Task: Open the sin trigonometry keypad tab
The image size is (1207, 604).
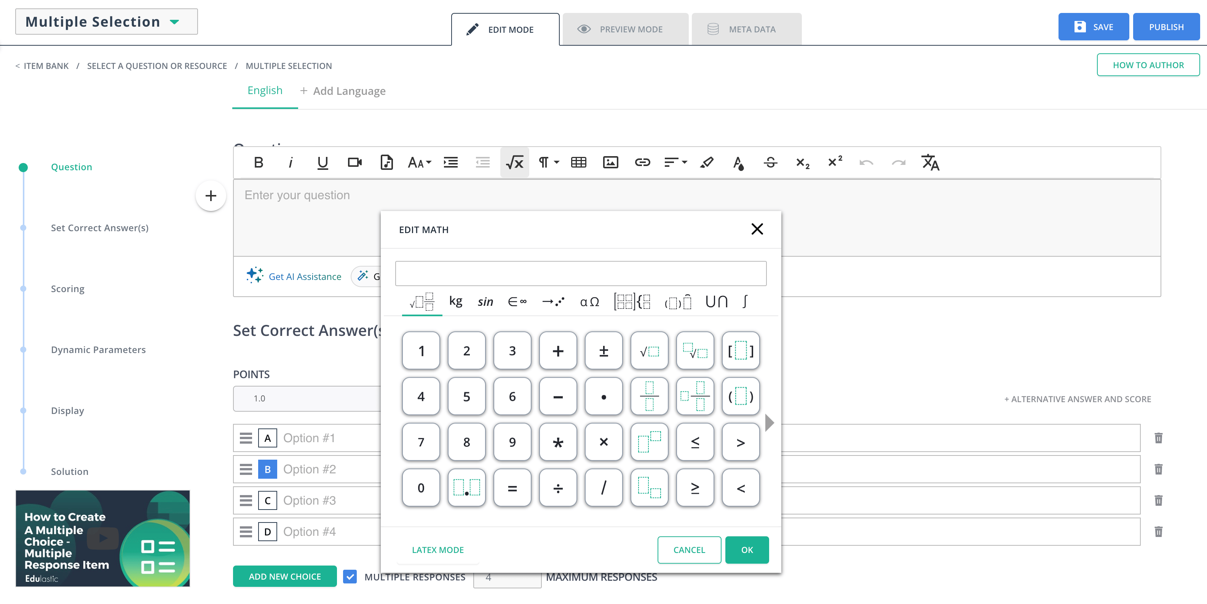Action: 485,302
